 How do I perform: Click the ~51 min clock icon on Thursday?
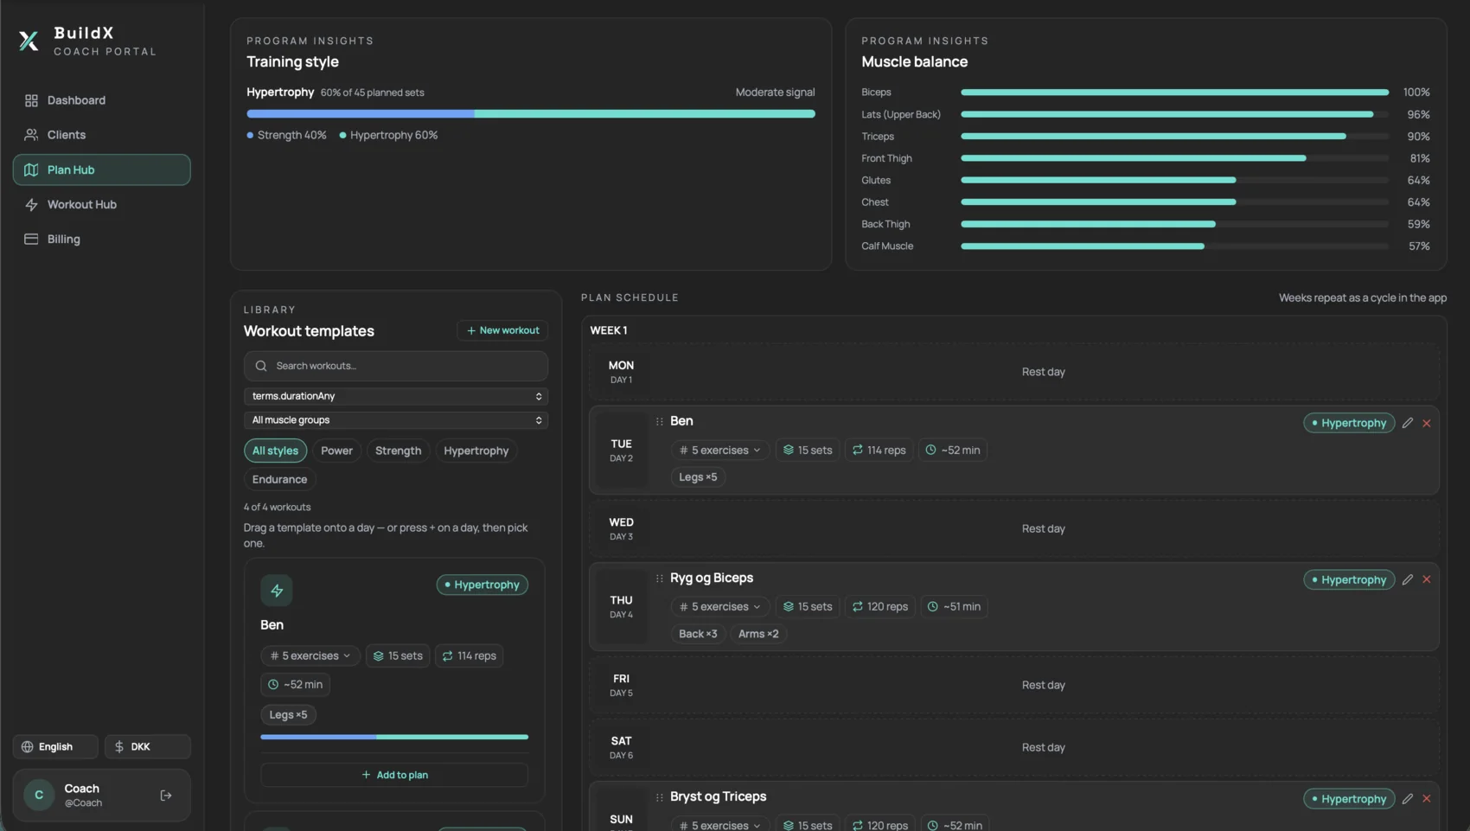[932, 606]
